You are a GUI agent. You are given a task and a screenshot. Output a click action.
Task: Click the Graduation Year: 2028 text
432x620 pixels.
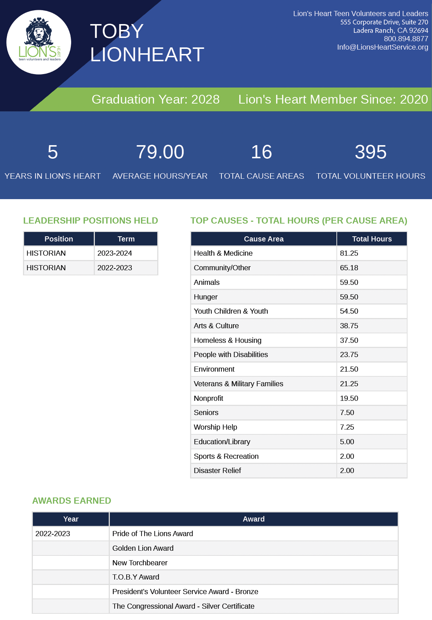tap(155, 99)
